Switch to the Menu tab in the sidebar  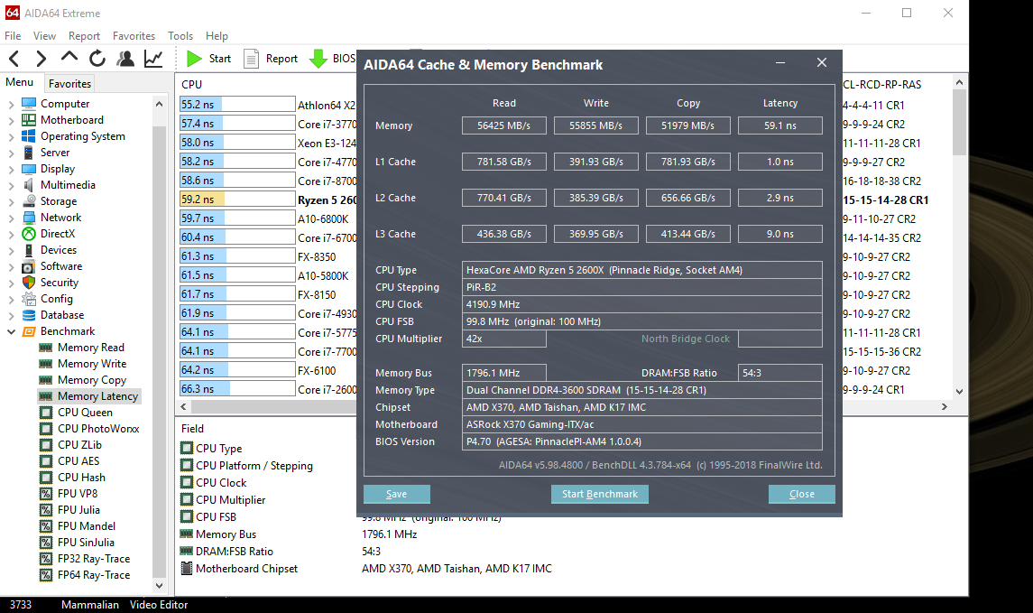click(20, 82)
